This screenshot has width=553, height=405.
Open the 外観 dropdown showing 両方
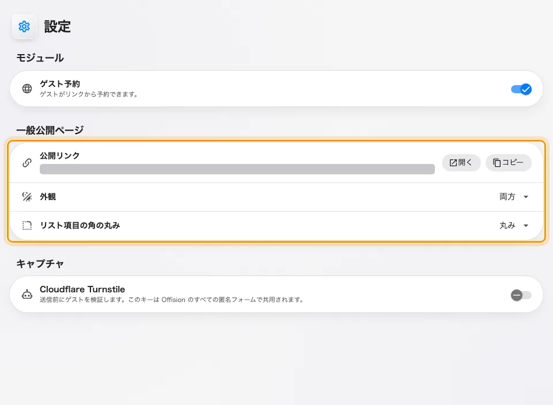tap(514, 197)
